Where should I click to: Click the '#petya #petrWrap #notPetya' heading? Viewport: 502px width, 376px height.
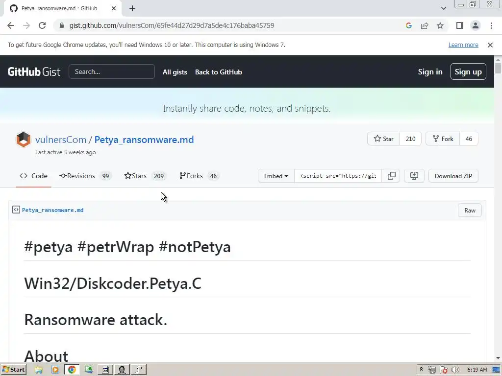[x=127, y=247]
